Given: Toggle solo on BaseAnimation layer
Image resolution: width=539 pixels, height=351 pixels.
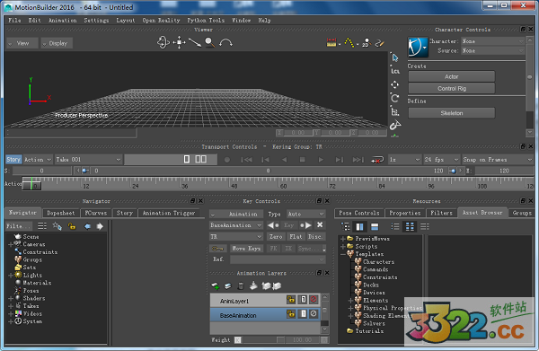Looking at the screenshot, I should [303, 313].
